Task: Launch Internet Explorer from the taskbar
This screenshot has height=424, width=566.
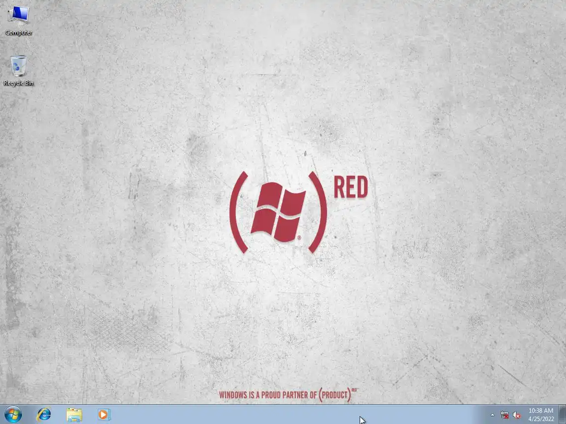Action: [44, 415]
